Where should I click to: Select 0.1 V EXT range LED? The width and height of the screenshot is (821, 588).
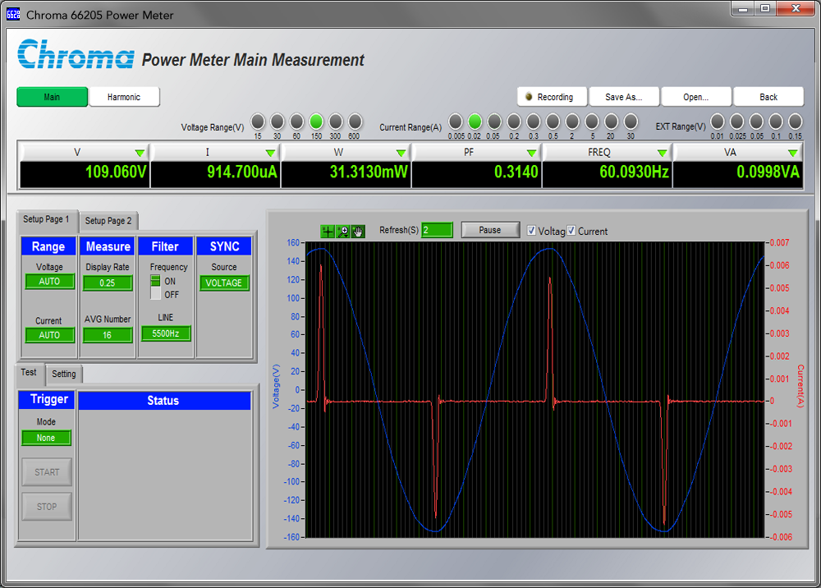pyautogui.click(x=776, y=122)
